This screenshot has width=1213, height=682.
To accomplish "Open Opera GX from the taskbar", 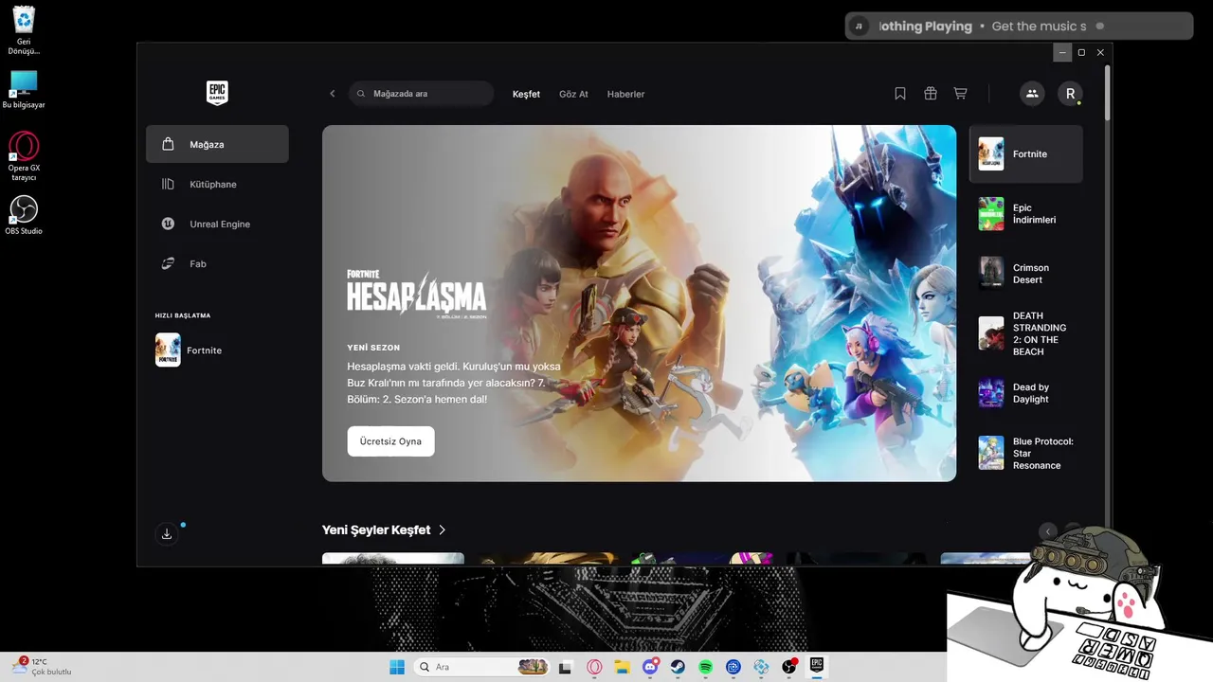I will tap(594, 667).
